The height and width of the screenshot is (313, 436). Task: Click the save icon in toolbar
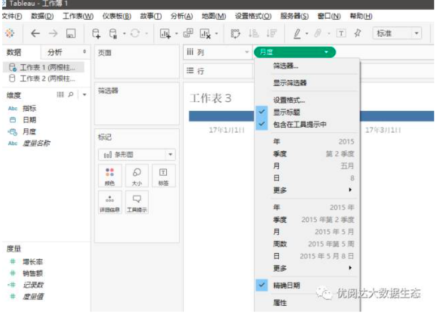tap(71, 34)
